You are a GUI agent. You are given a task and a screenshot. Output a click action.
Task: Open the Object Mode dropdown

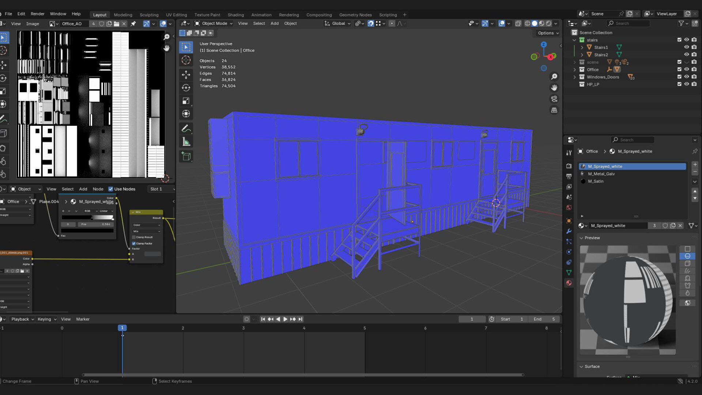point(214,23)
